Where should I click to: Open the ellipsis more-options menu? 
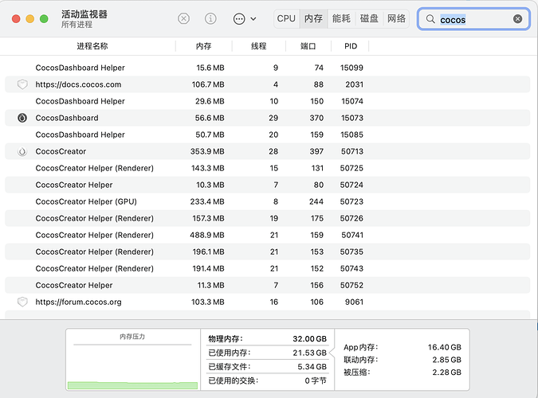pyautogui.click(x=240, y=18)
